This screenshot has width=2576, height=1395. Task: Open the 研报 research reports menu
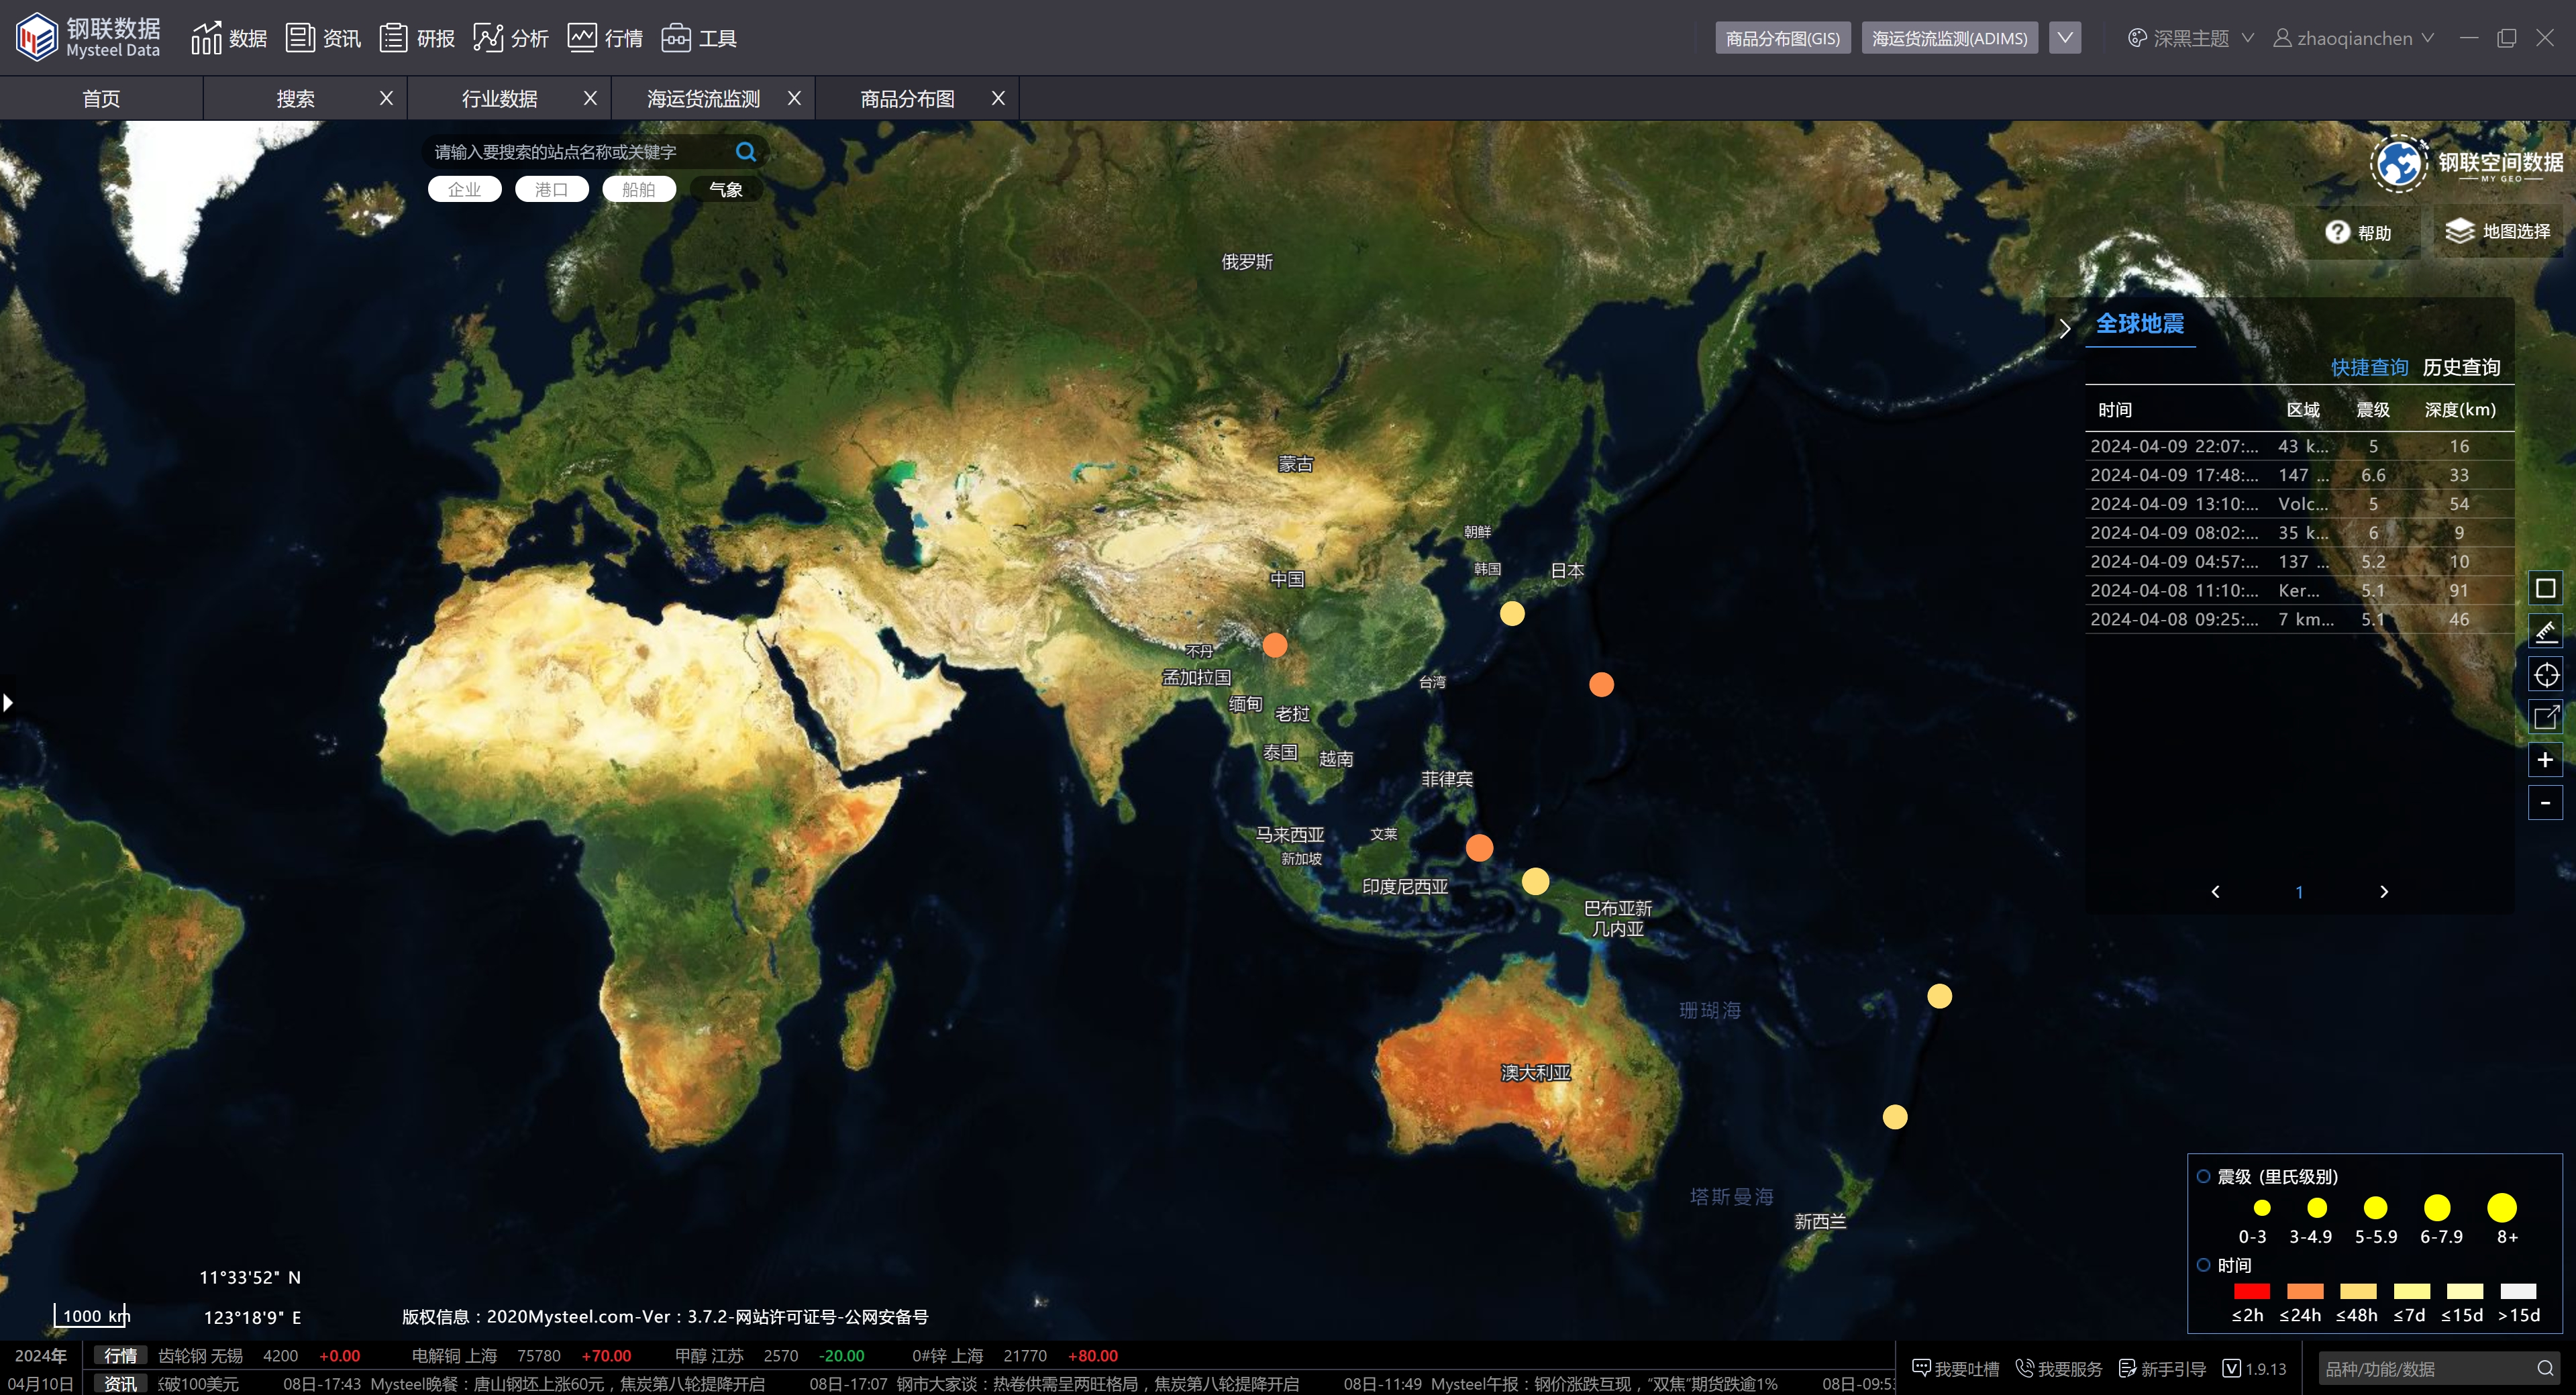pyautogui.click(x=417, y=38)
